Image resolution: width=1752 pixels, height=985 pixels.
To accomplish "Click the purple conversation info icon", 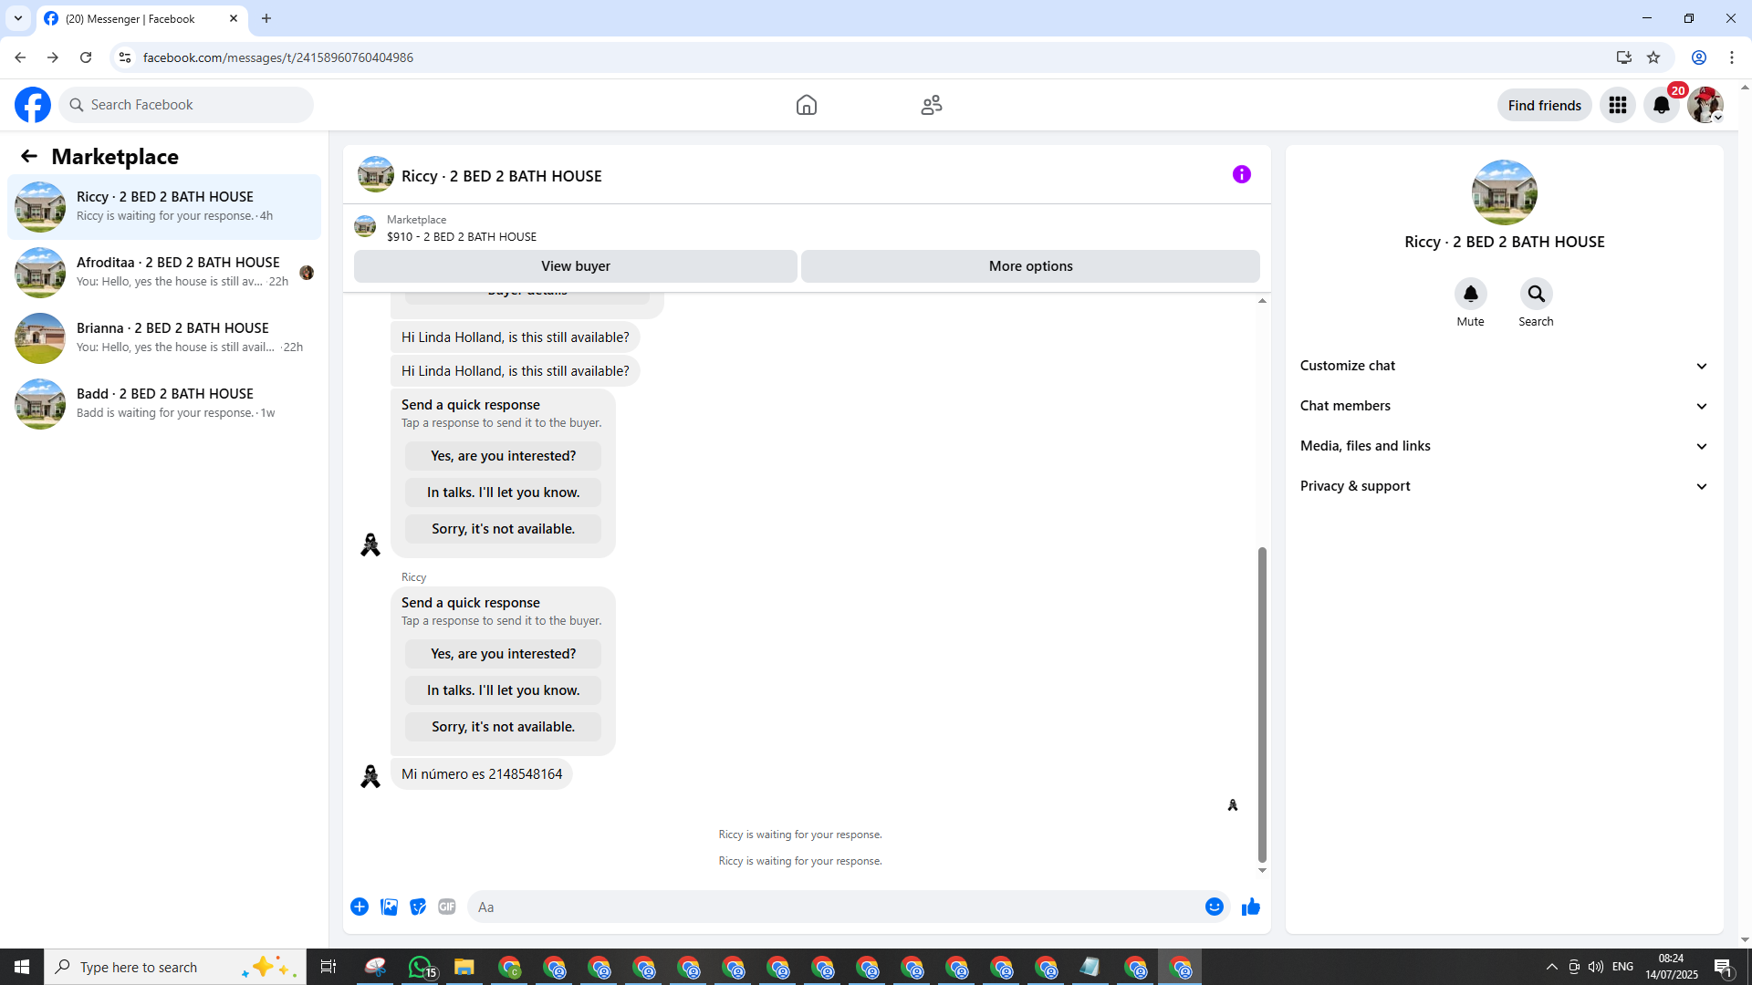I will tap(1241, 174).
